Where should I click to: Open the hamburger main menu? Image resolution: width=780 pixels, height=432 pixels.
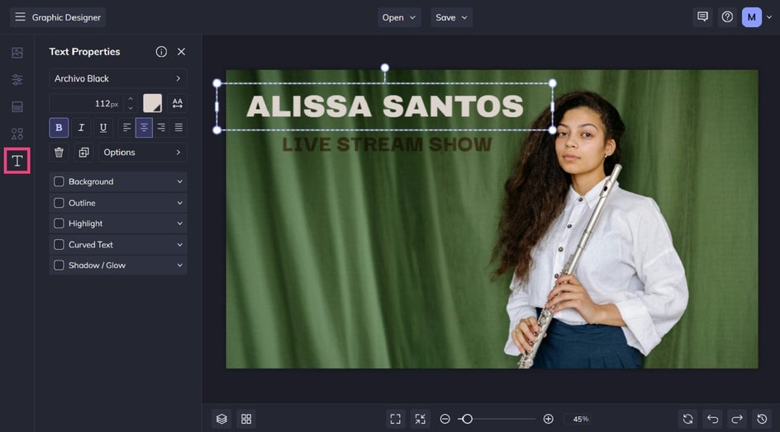[20, 16]
